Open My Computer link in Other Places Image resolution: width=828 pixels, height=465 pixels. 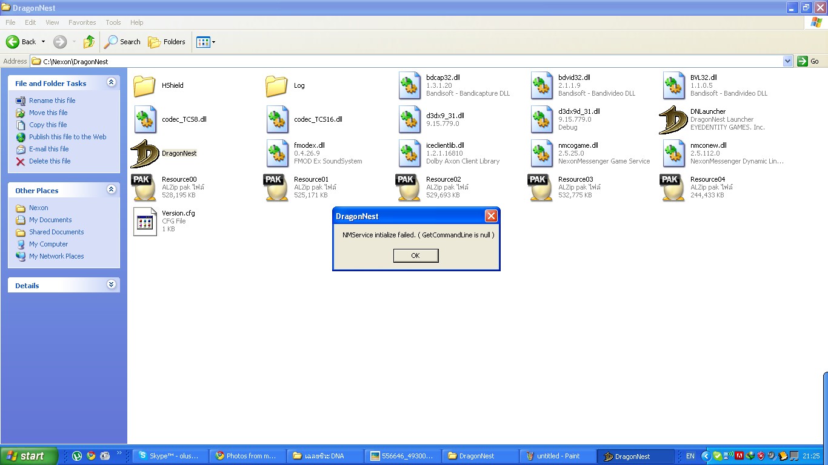click(48, 244)
